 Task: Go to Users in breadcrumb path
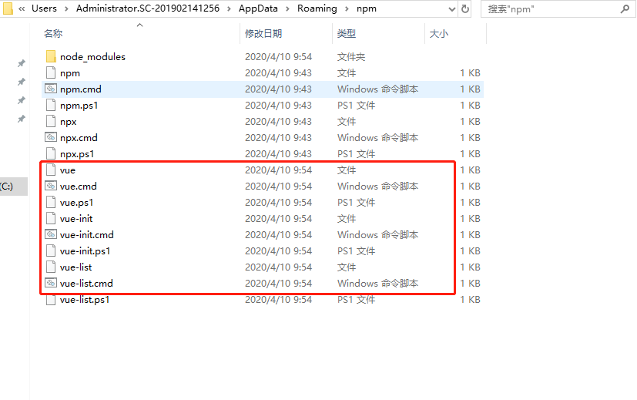44,8
